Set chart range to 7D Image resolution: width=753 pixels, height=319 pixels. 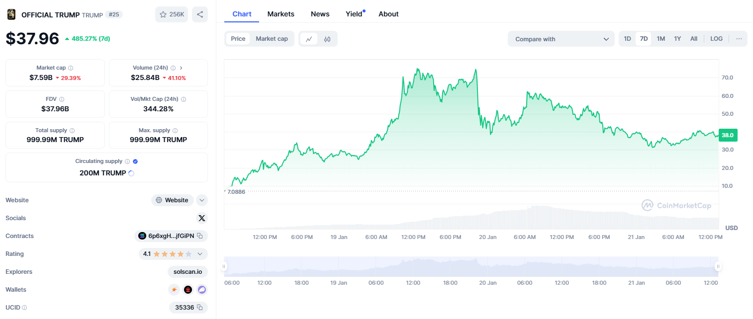(x=644, y=39)
